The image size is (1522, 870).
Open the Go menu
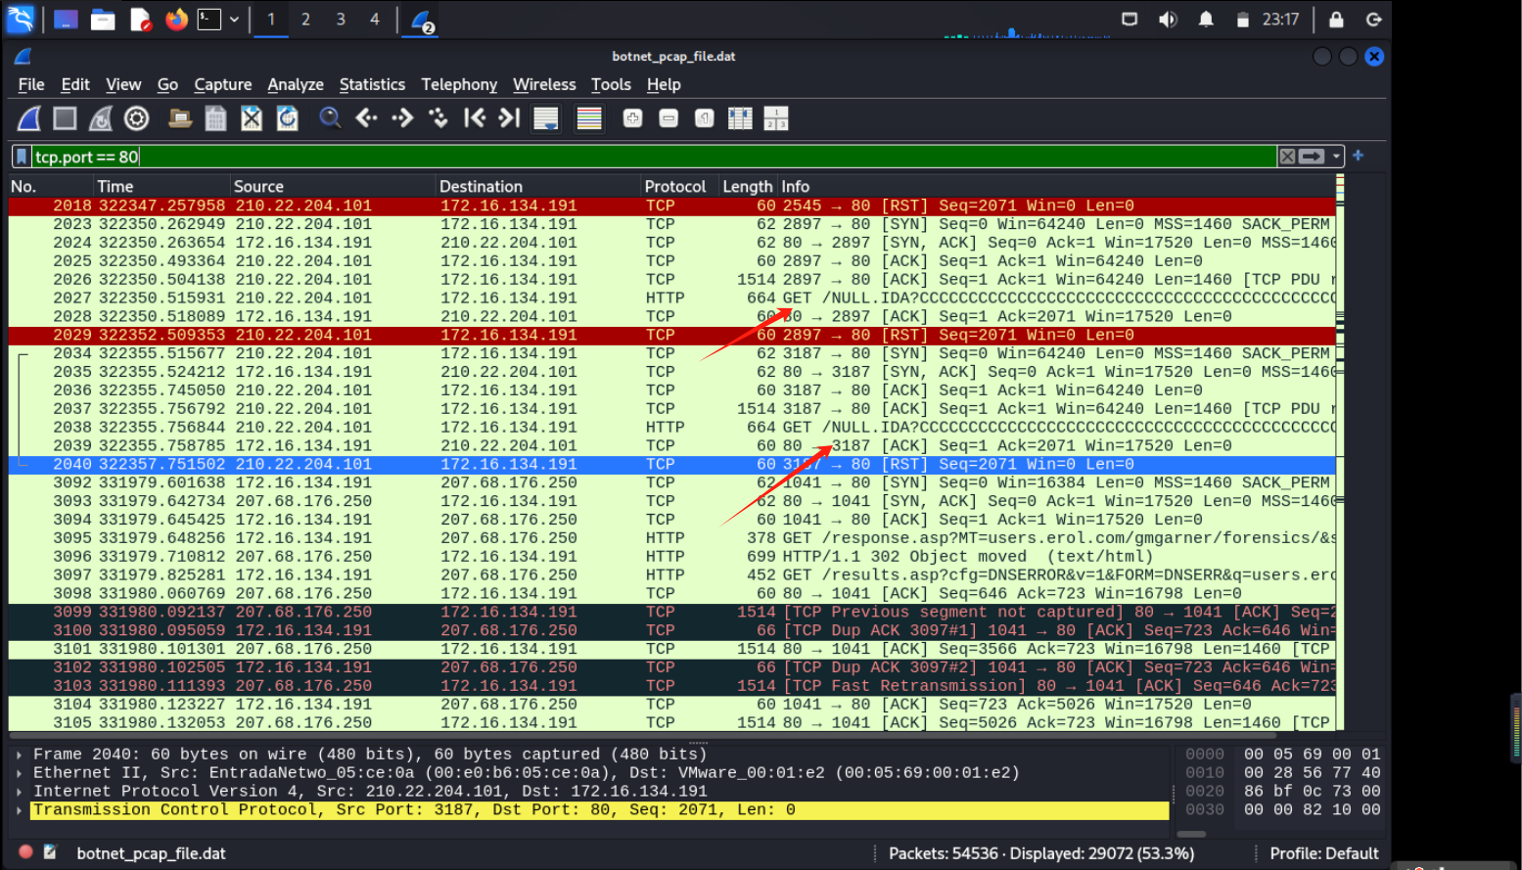(168, 85)
